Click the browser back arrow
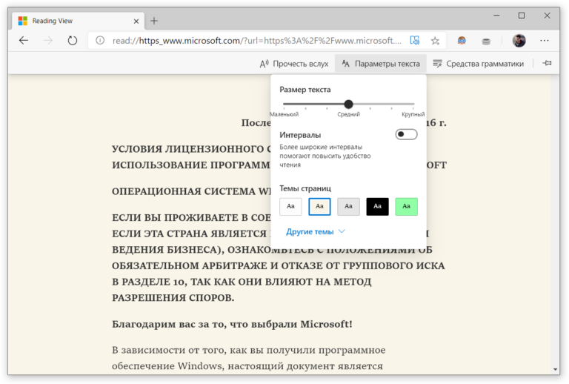The image size is (569, 384). coord(24,41)
